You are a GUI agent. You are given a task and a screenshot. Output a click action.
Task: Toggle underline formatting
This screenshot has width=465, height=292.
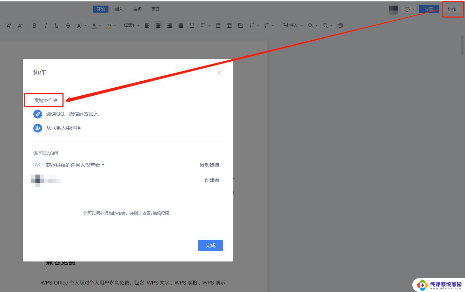click(57, 26)
